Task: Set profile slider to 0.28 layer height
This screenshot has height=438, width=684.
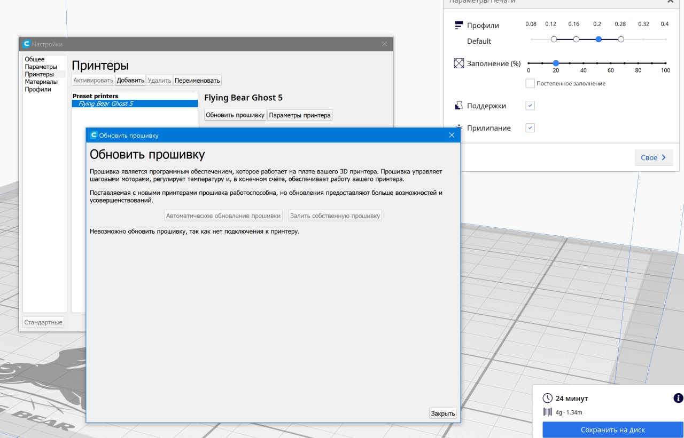Action: click(x=621, y=39)
